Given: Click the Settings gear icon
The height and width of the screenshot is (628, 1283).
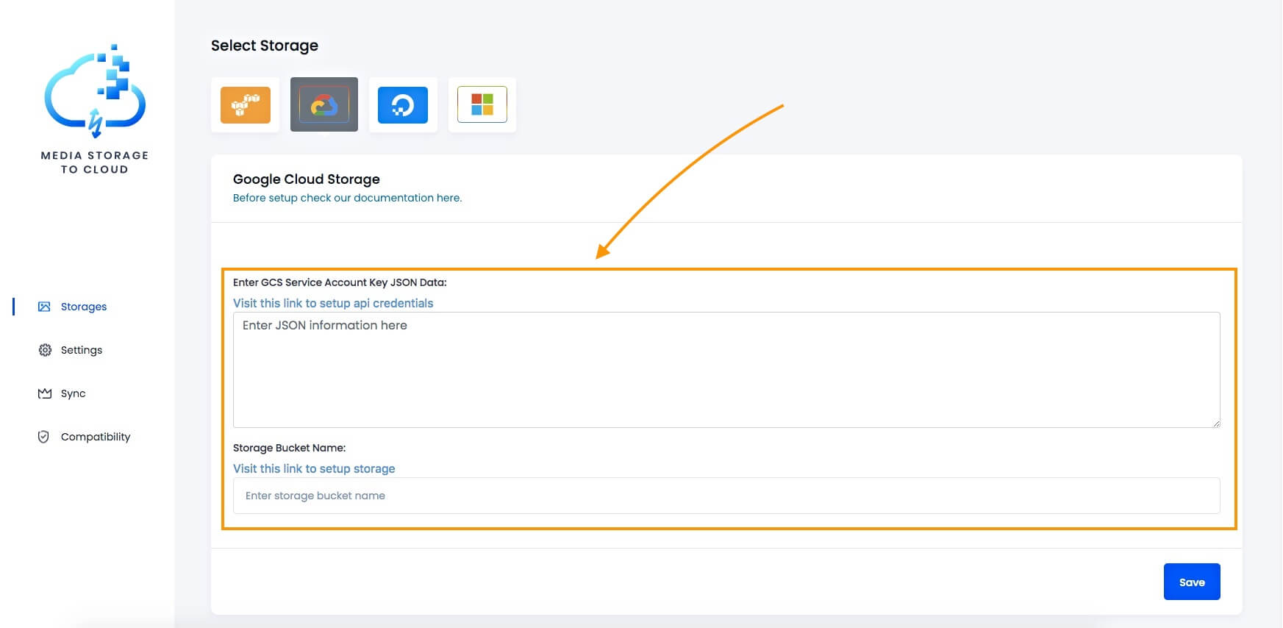Looking at the screenshot, I should (x=45, y=350).
